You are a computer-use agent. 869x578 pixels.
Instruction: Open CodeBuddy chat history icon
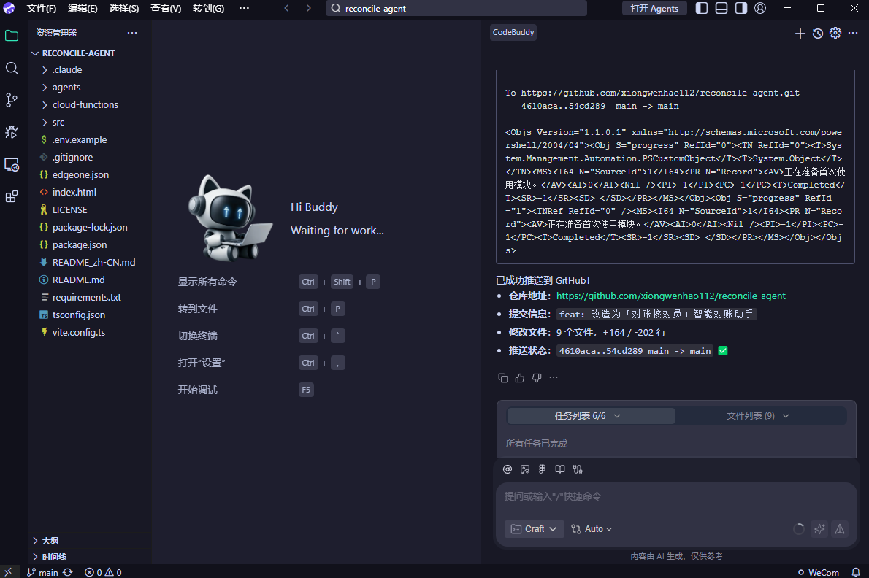[817, 34]
